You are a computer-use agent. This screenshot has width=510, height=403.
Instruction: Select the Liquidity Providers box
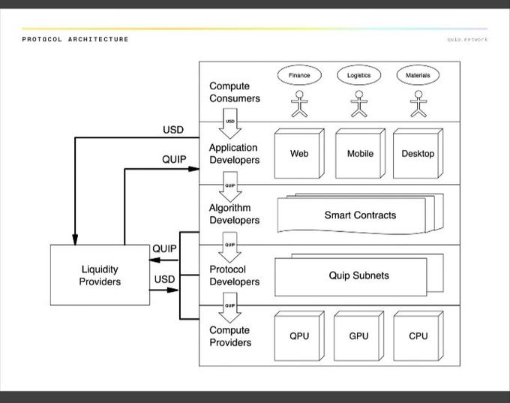[100, 275]
